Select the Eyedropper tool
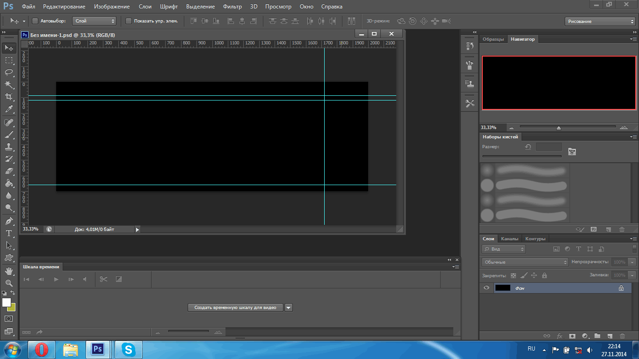639x359 pixels. point(9,109)
